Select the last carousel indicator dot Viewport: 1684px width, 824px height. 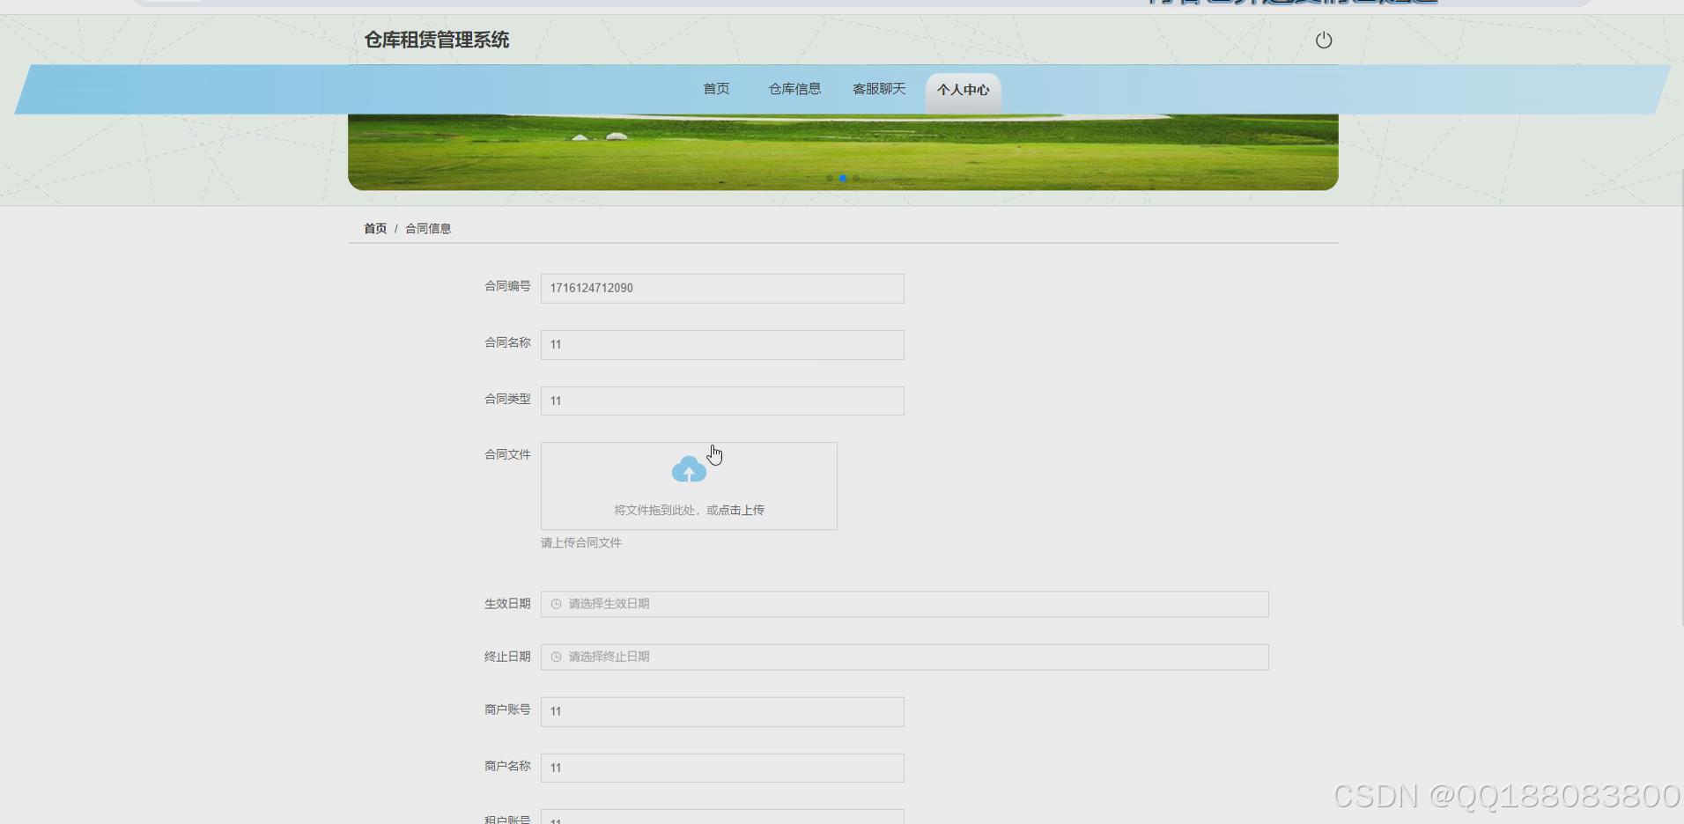pyautogui.click(x=856, y=178)
